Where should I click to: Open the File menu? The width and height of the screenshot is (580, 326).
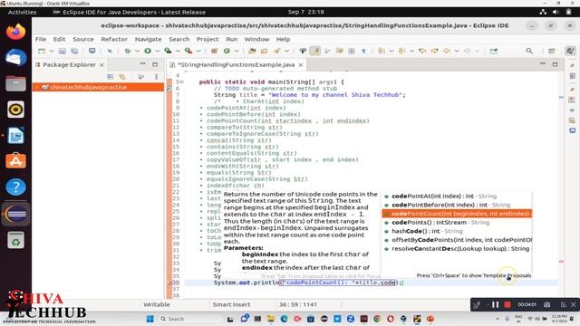point(41,39)
